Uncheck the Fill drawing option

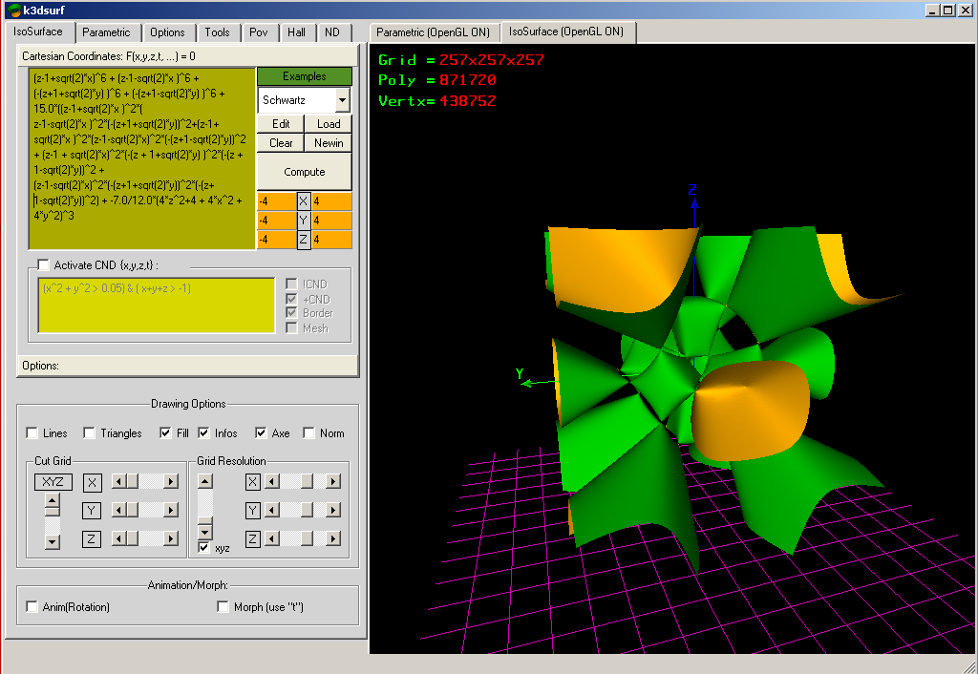166,433
